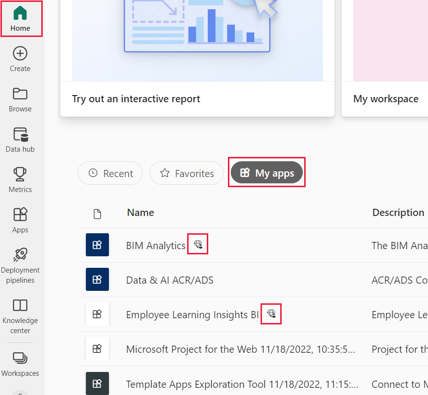Select the My apps tab
This screenshot has width=428, height=395.
tap(267, 173)
